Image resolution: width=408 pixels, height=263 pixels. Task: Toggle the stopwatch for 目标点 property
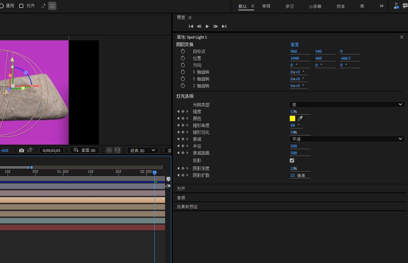(x=183, y=51)
